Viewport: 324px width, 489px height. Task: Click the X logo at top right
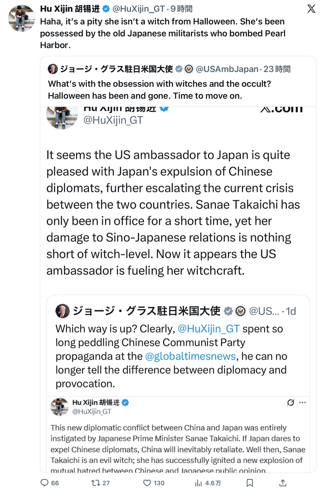point(311,9)
